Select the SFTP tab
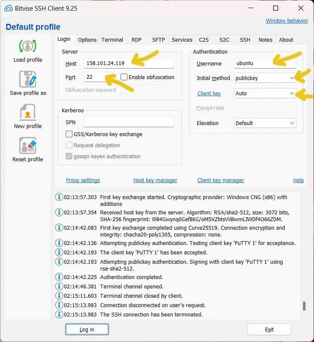The width and height of the screenshot is (314, 342). click(158, 40)
